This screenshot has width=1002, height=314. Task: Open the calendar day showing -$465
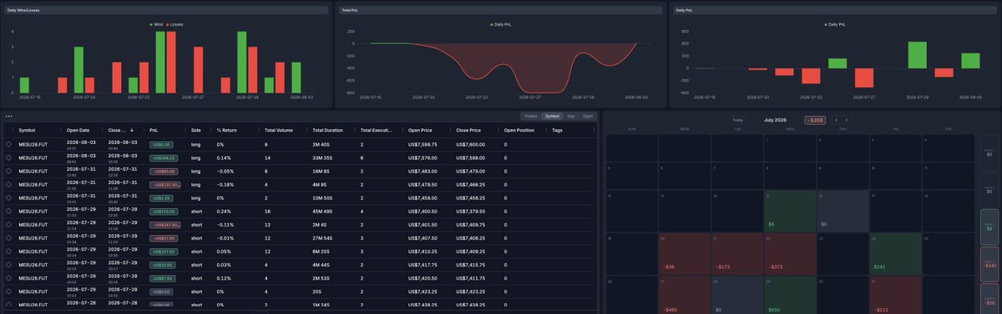point(685,296)
